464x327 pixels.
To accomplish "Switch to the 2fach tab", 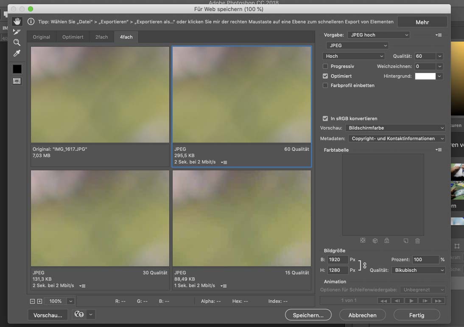I will pos(101,37).
